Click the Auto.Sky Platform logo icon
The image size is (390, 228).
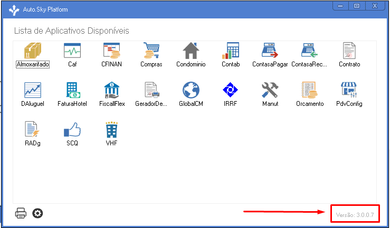point(14,10)
